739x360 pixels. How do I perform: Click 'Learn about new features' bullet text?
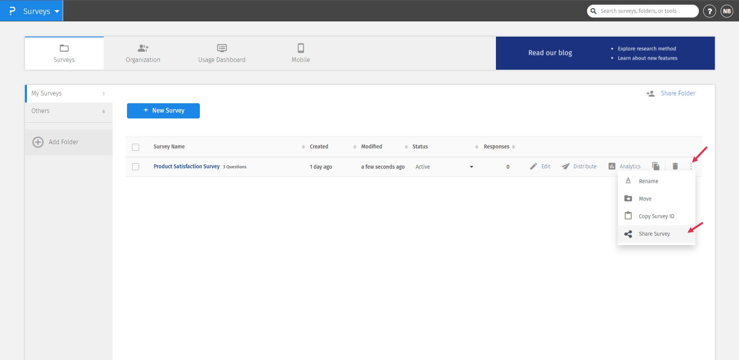click(647, 58)
